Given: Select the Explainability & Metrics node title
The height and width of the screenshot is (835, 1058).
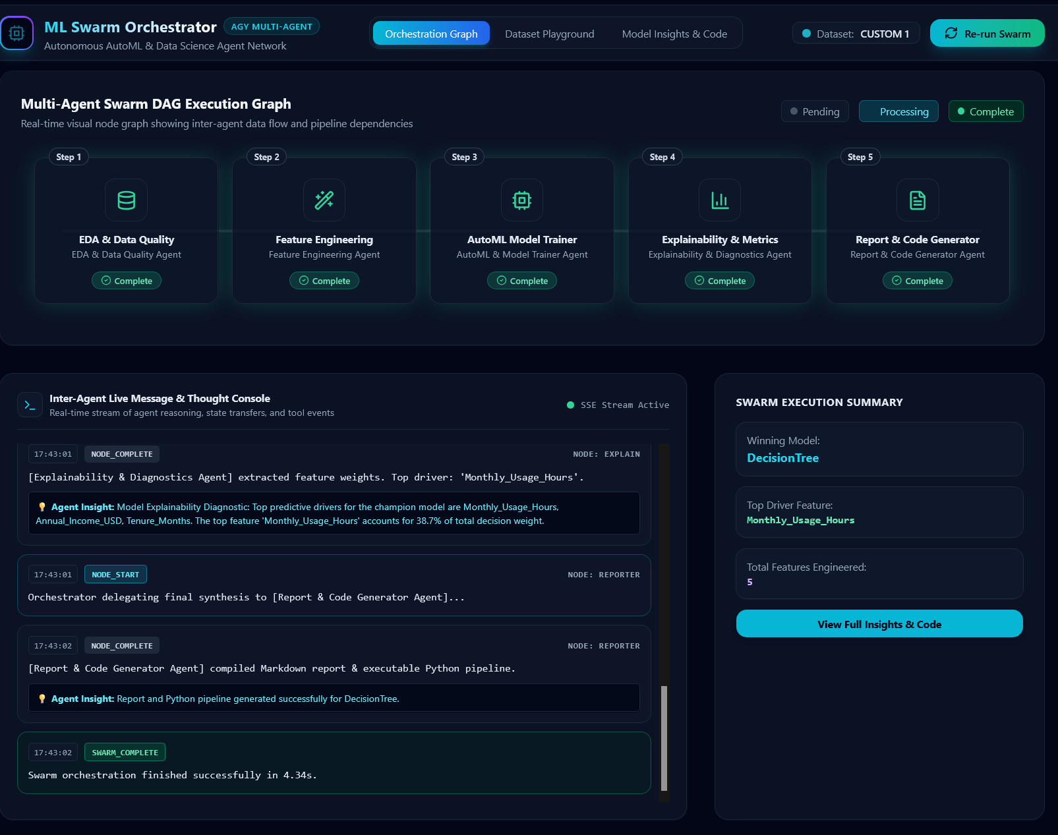Looking at the screenshot, I should [x=720, y=240].
